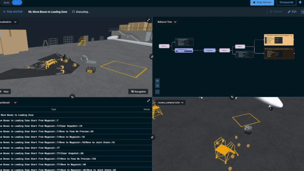This screenshot has width=304, height=171.
Task: Expand the blackboard panel to fullscreen
Action: (149, 101)
